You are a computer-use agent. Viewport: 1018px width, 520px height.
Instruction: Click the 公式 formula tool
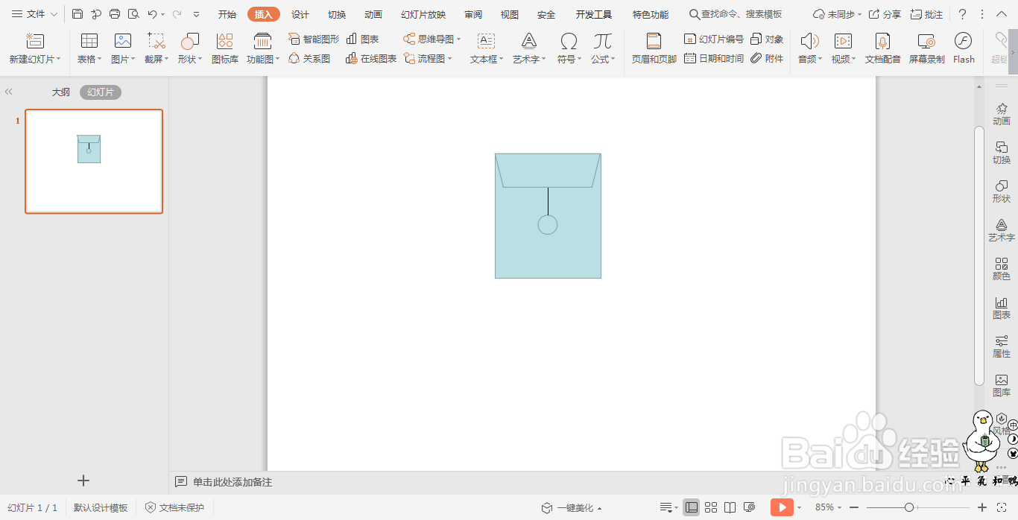coord(603,48)
